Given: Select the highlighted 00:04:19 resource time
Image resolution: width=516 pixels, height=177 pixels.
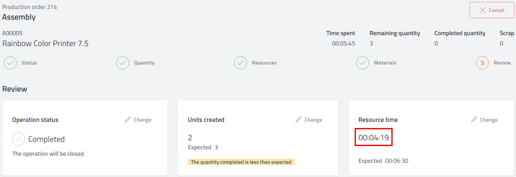Looking at the screenshot, I should click(x=374, y=137).
